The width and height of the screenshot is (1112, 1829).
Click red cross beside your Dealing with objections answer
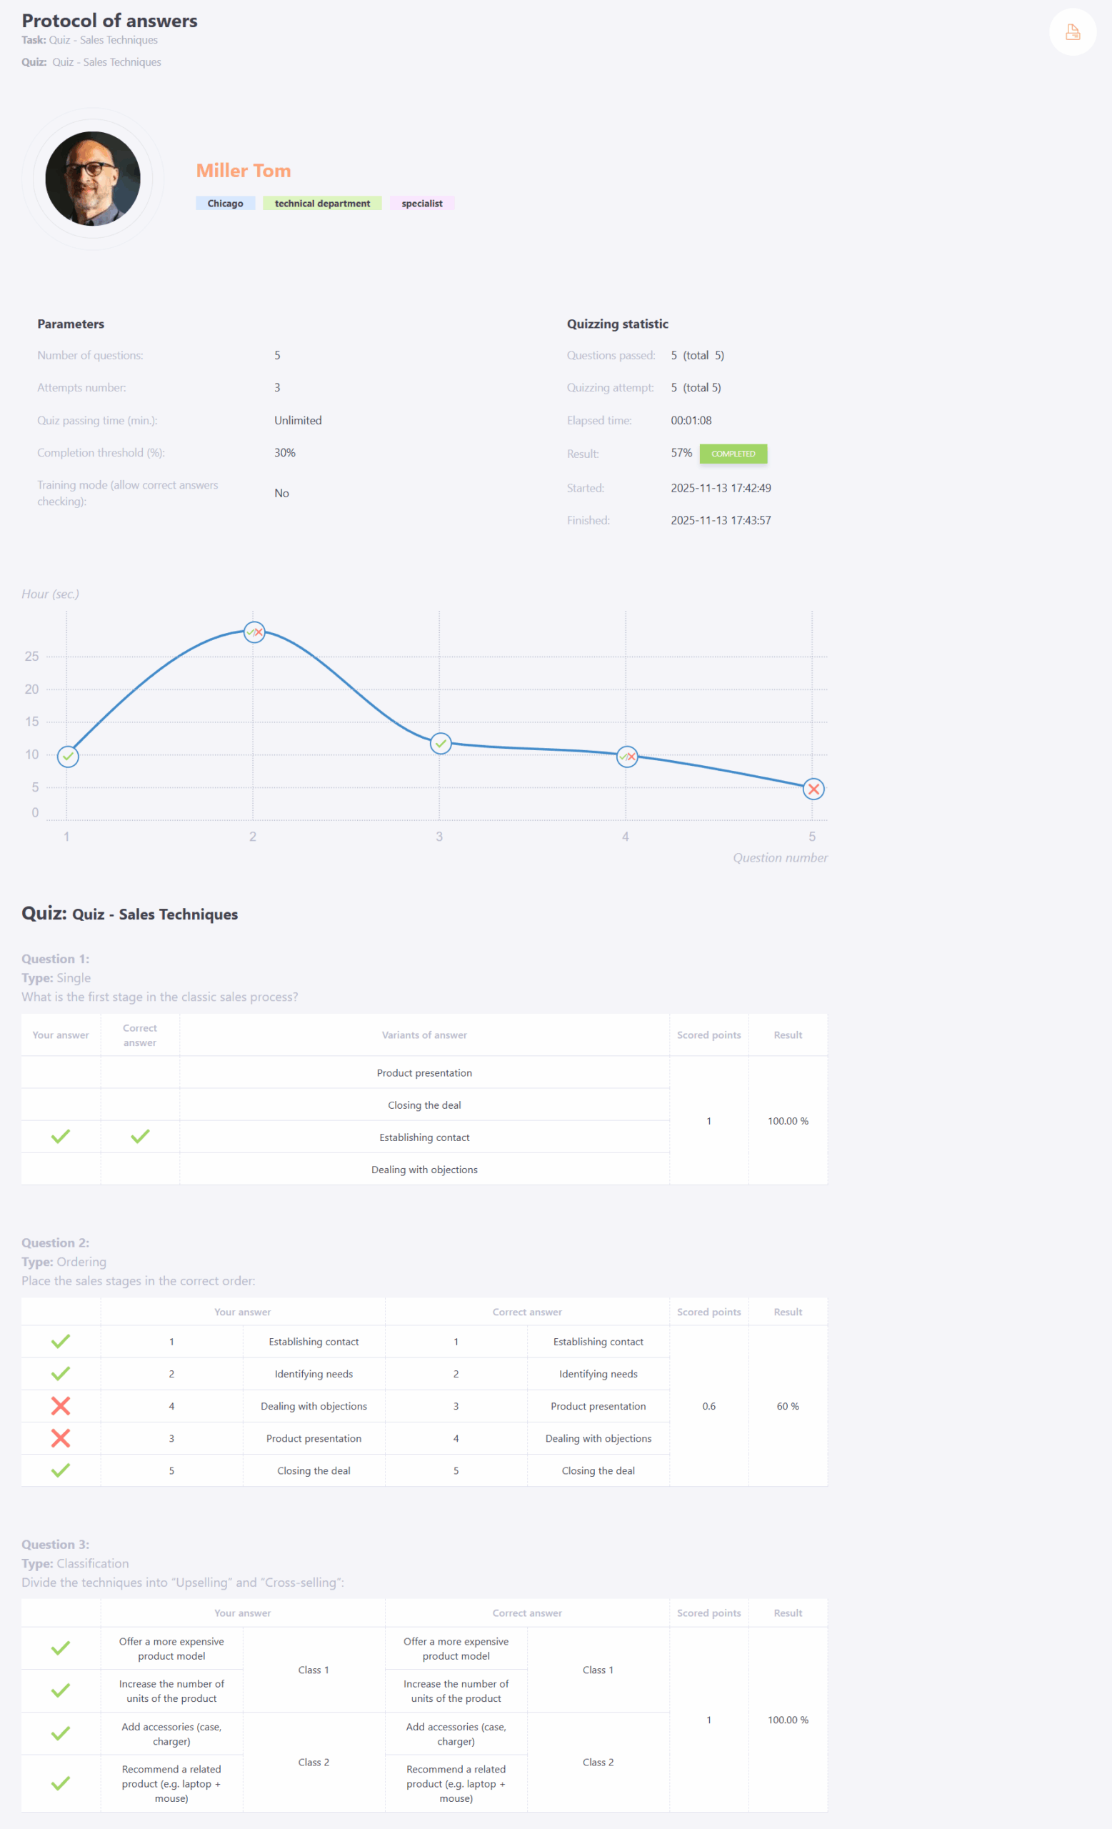[61, 1406]
